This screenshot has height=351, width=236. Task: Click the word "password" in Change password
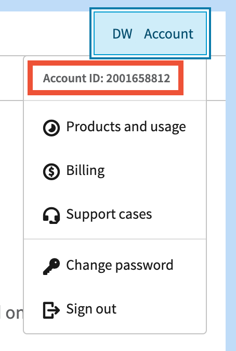coord(145,266)
